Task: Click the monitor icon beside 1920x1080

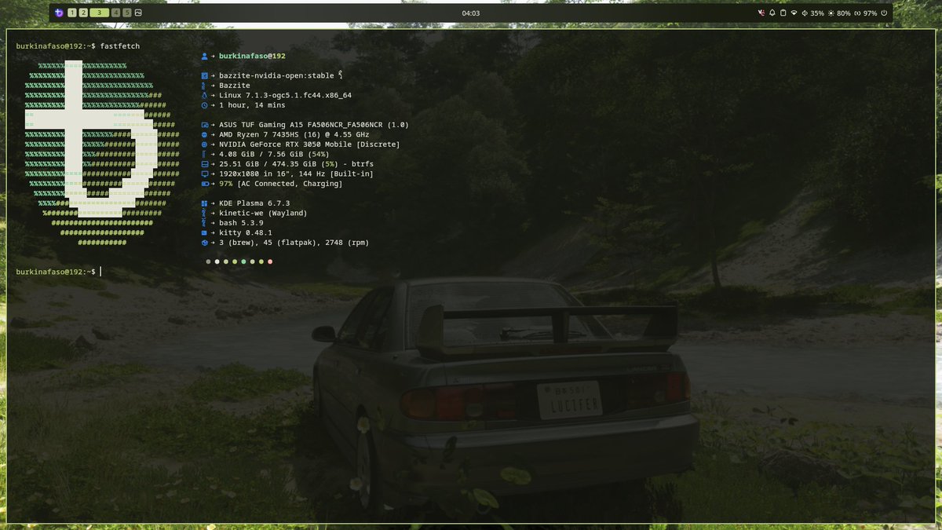Action: coord(204,174)
